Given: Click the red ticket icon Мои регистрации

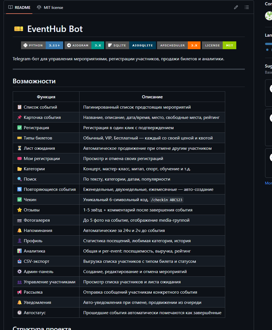Looking at the screenshot, I should (x=19, y=159).
